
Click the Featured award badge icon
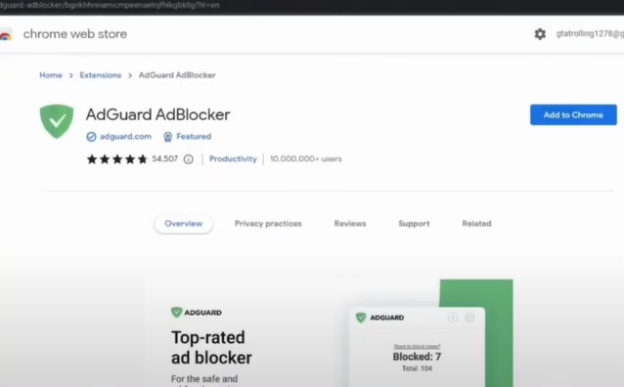tap(168, 137)
